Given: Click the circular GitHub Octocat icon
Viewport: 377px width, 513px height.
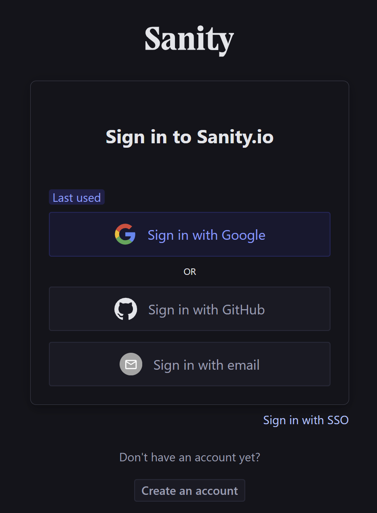Looking at the screenshot, I should tap(126, 308).
